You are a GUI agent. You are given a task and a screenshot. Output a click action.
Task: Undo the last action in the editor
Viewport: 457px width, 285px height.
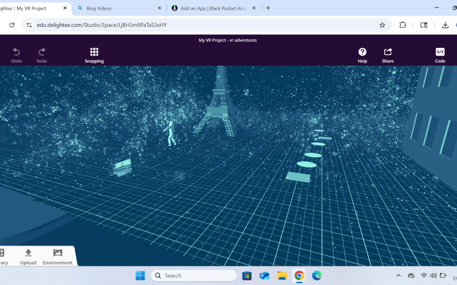17,55
